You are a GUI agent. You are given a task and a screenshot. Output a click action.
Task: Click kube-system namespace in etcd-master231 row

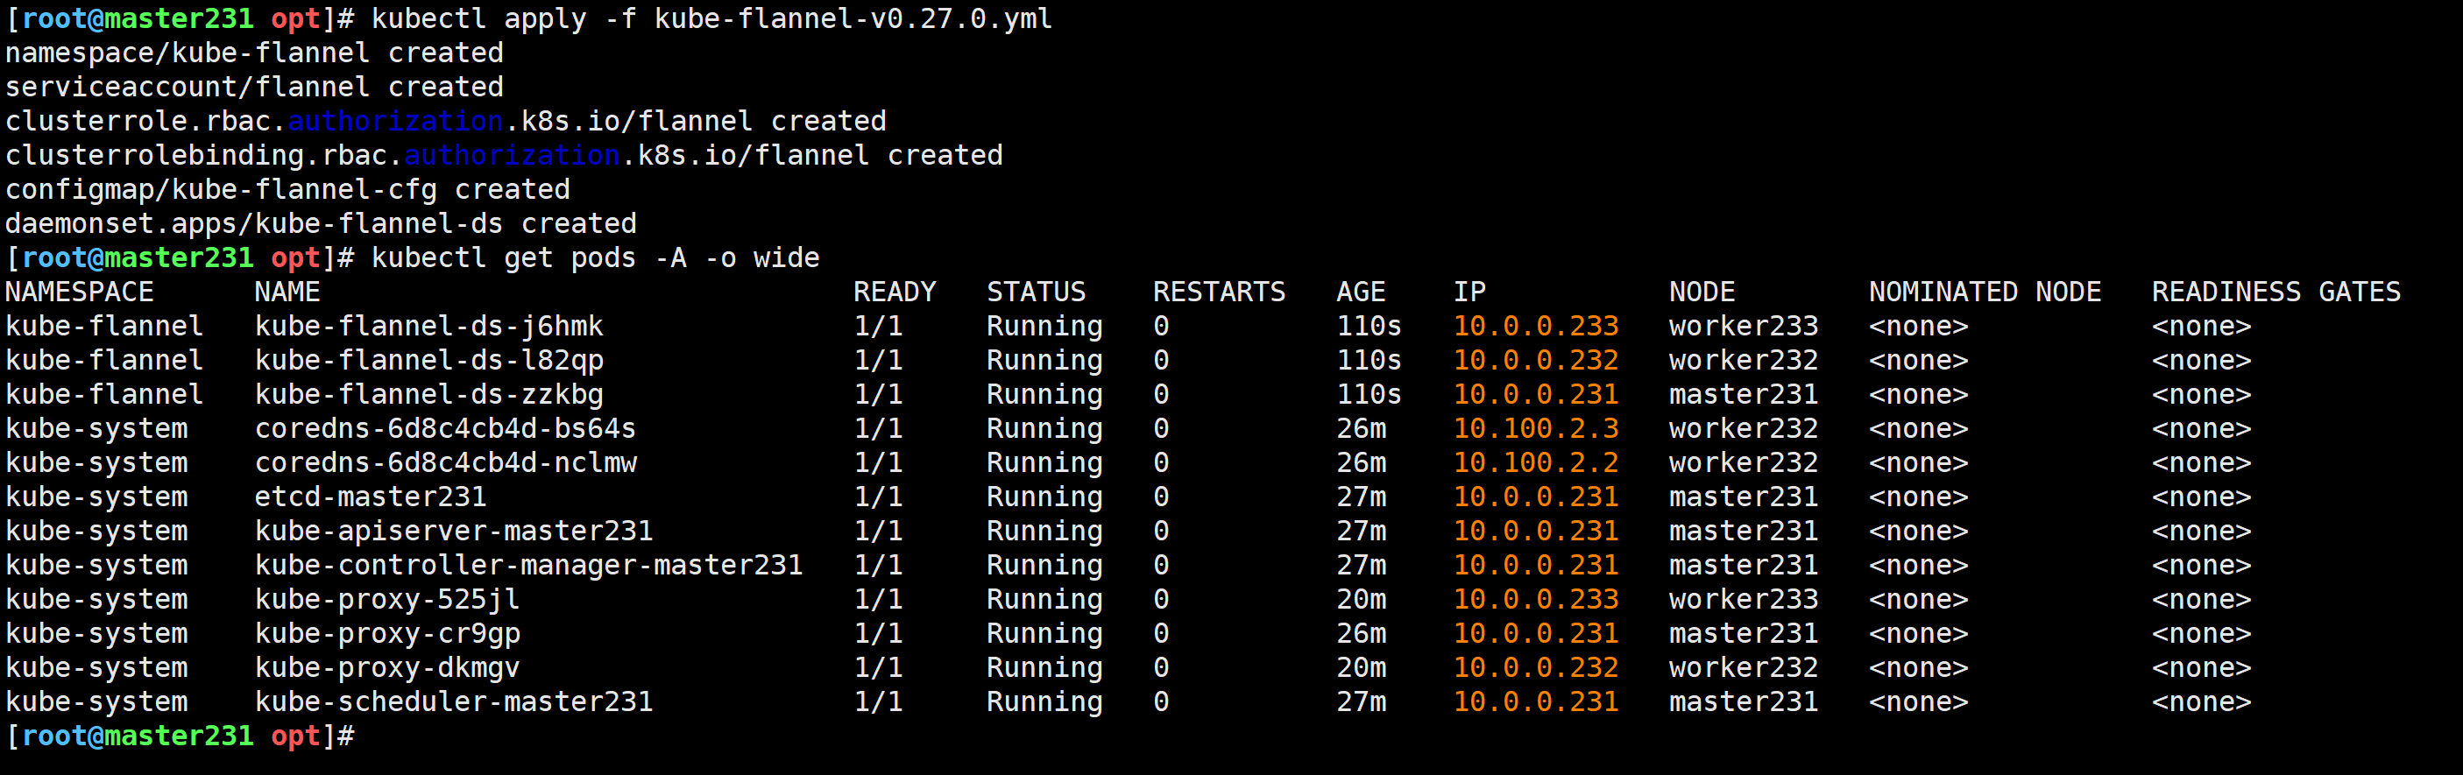96,498
